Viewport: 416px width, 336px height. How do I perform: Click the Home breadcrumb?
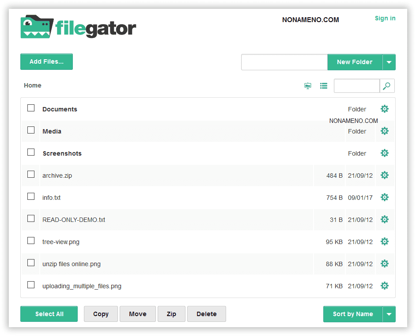(33, 85)
